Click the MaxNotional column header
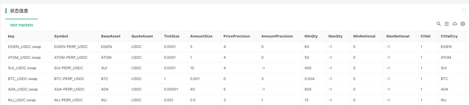Image resolution: width=469 pixels, height=105 pixels. click(x=398, y=36)
